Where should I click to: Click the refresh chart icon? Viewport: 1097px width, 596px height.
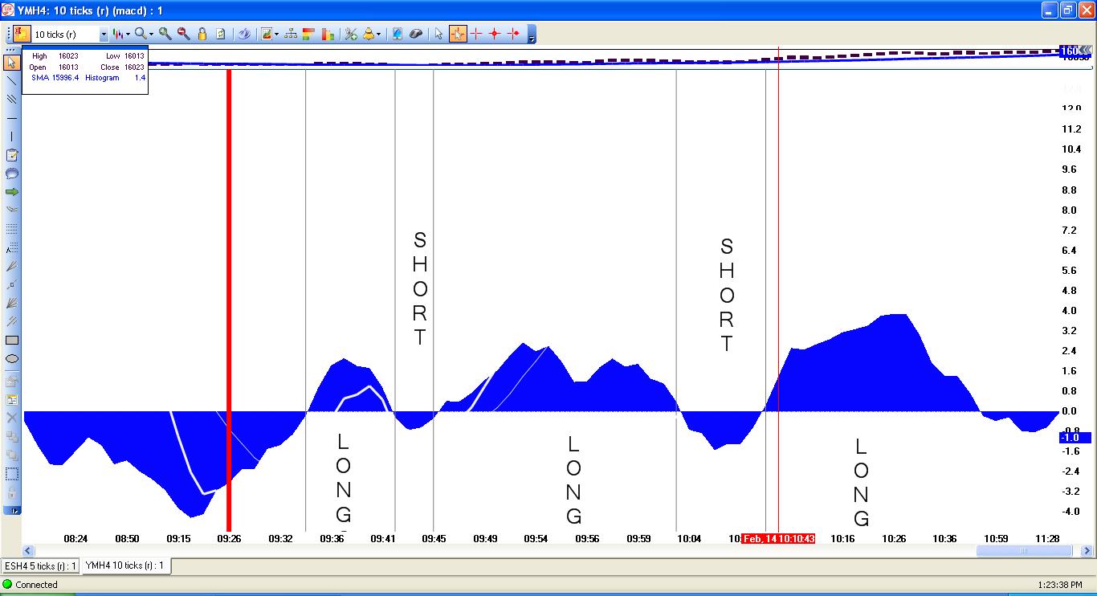pos(221,34)
